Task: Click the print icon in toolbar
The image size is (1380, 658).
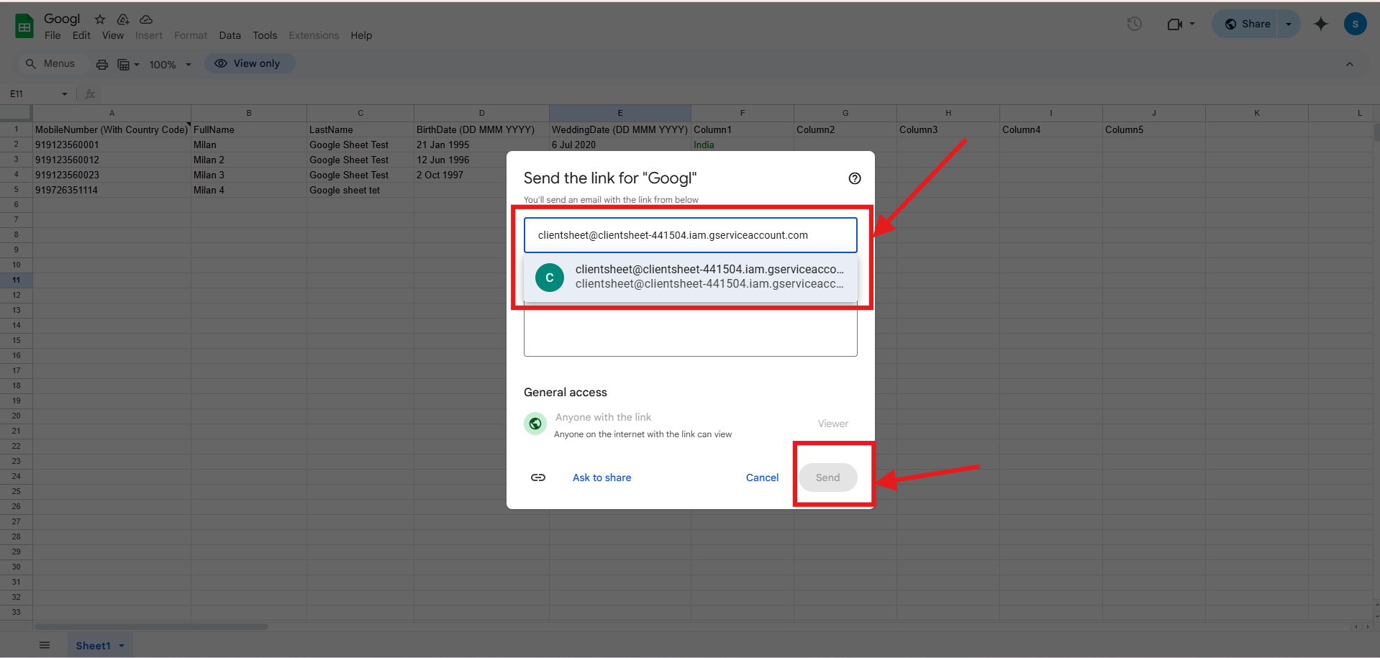Action: pos(102,65)
